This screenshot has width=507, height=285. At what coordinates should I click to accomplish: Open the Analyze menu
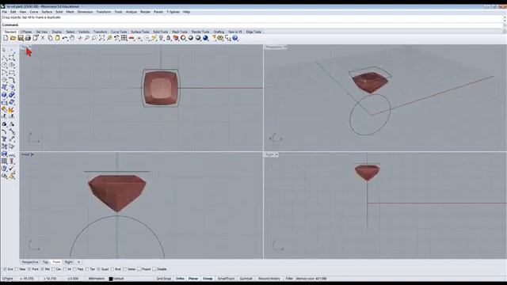pyautogui.click(x=132, y=12)
